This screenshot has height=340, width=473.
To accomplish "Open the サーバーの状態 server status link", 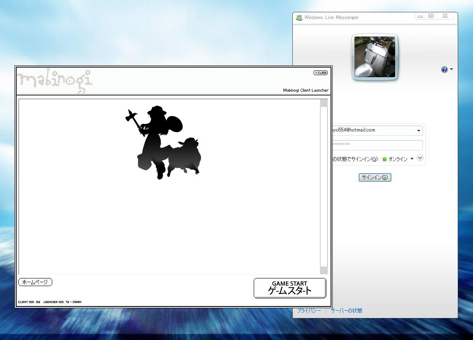I will pos(347,310).
